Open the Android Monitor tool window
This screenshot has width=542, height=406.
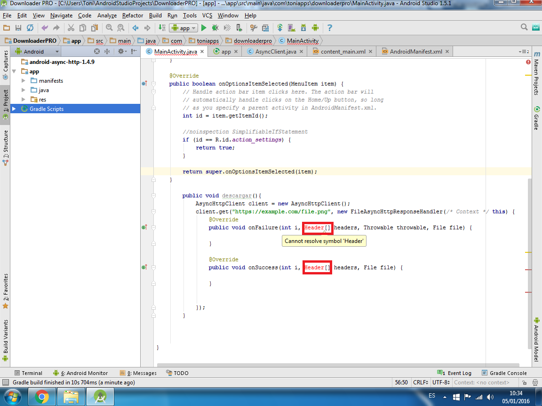[80, 373]
